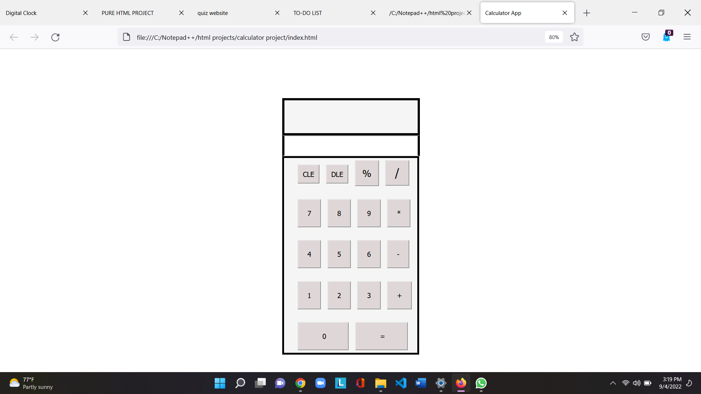
Task: Click calculator digit 3
Action: (369, 295)
